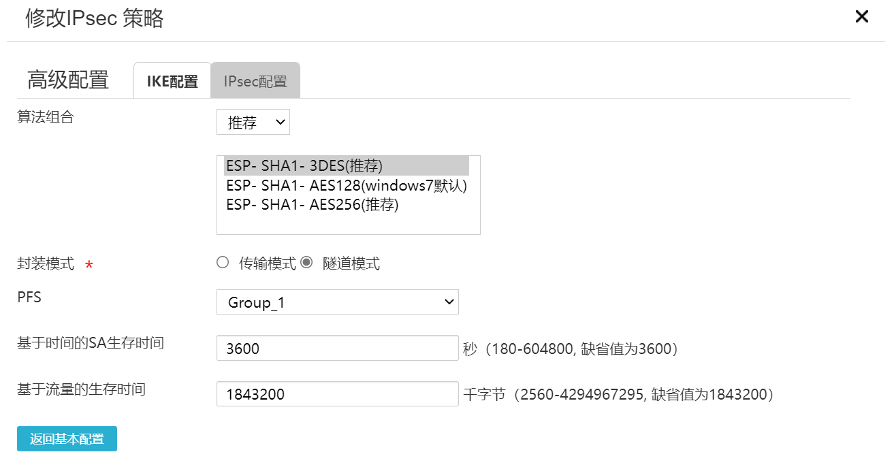Click the 基于时间的SA生存时间 label

click(x=91, y=343)
